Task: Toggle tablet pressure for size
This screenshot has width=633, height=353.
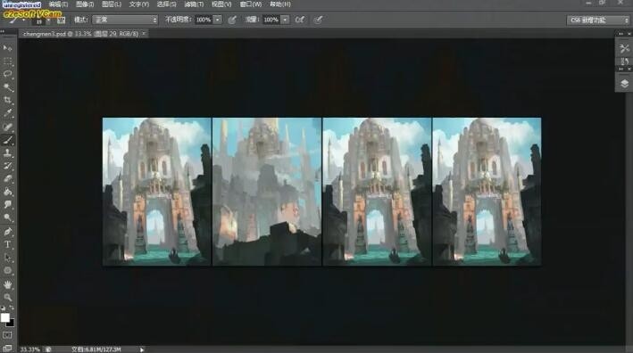Action: [x=319, y=20]
